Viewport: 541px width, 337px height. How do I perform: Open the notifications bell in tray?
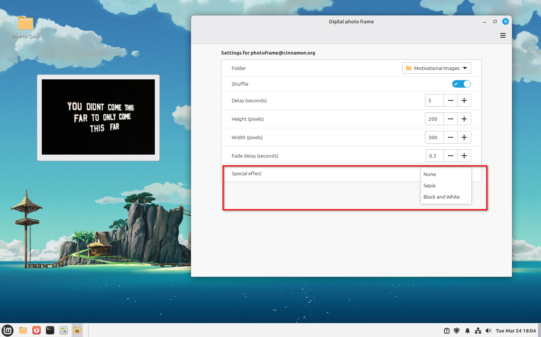[467, 331]
